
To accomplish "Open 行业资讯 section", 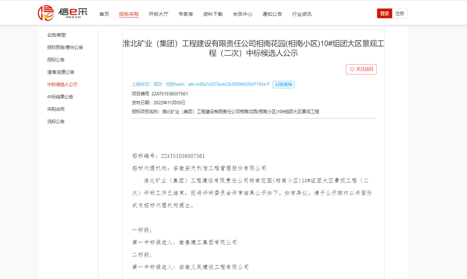I will click(302, 14).
